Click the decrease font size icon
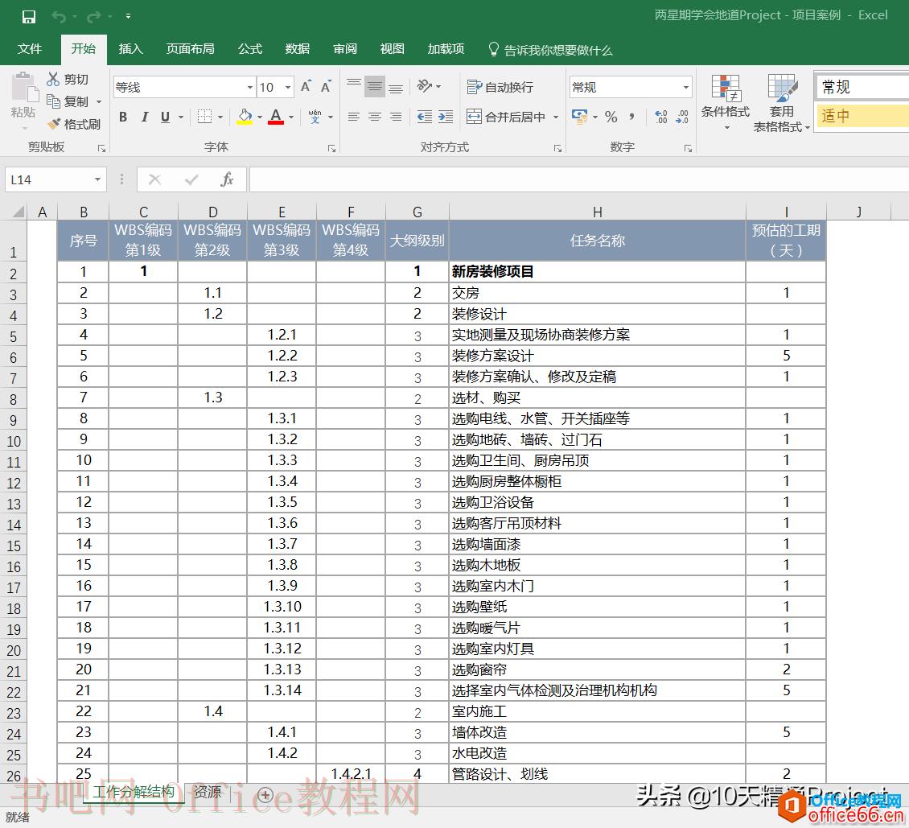This screenshot has width=909, height=828. [x=327, y=86]
